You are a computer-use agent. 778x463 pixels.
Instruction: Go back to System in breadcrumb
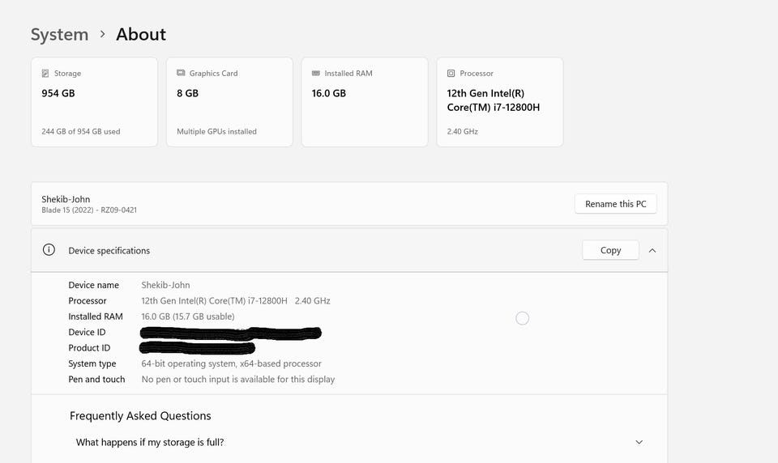[59, 34]
